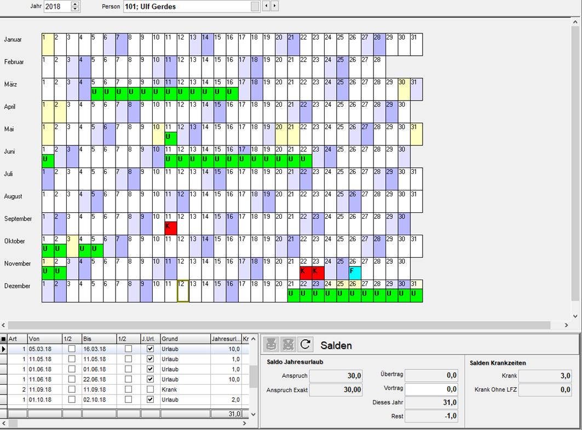This screenshot has height=430, width=582.
Task: Click the first grayed icon in Salden toolbar
Action: pos(271,344)
